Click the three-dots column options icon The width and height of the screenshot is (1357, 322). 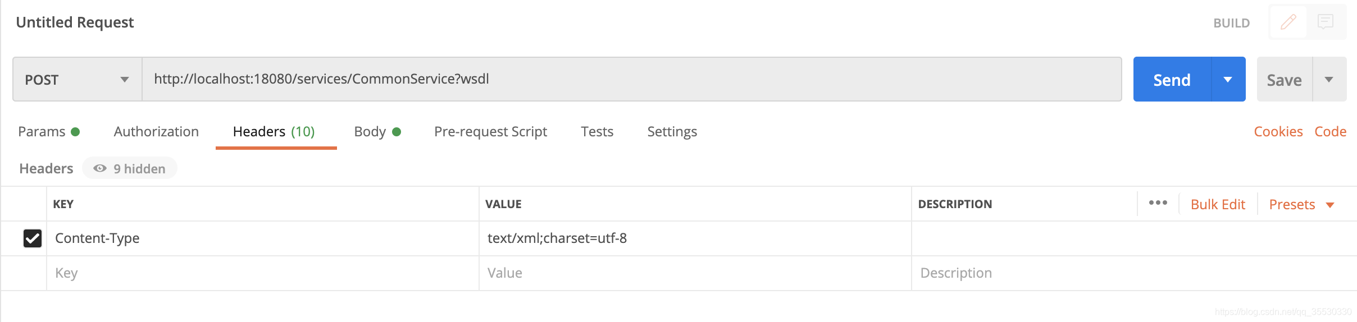(1158, 203)
